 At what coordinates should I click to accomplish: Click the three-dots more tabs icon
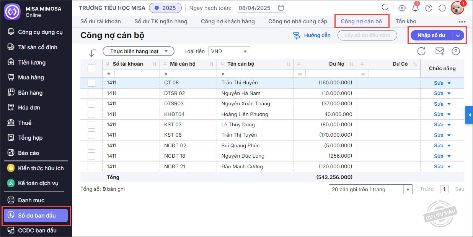tap(462, 22)
